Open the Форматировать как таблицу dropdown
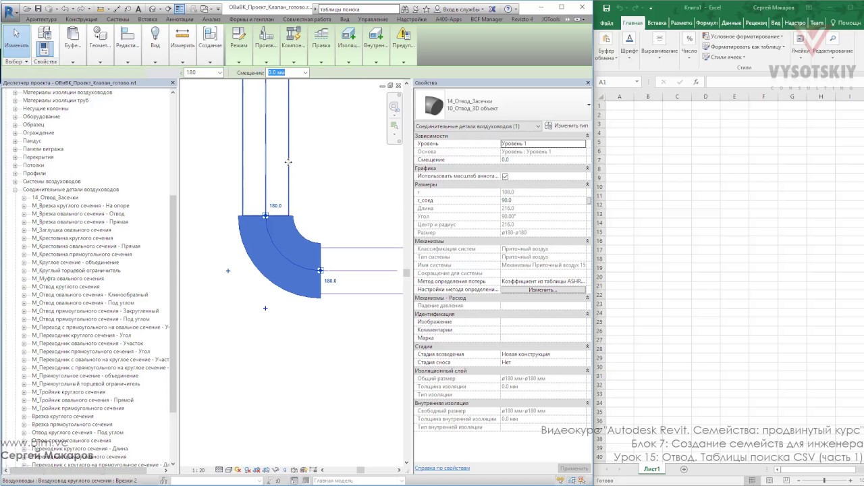 pos(744,47)
